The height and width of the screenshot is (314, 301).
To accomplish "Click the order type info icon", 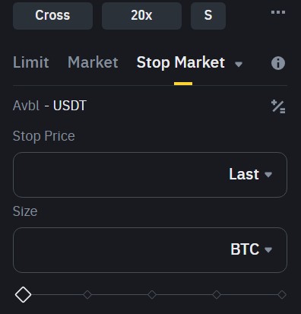I will pos(278,63).
